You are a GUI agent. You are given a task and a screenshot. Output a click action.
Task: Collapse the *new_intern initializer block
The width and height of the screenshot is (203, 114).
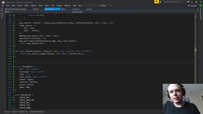(x=14, y=26)
